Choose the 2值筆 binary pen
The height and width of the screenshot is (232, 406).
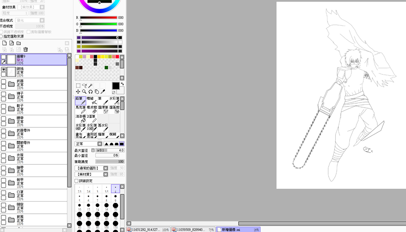(92, 119)
